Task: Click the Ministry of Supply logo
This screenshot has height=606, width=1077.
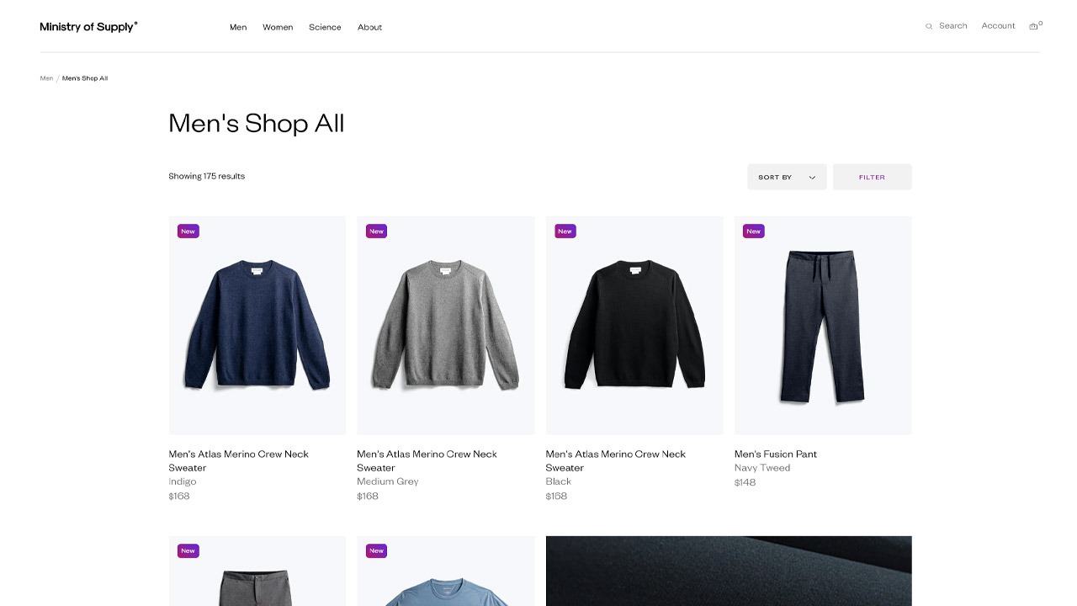Action: click(88, 26)
